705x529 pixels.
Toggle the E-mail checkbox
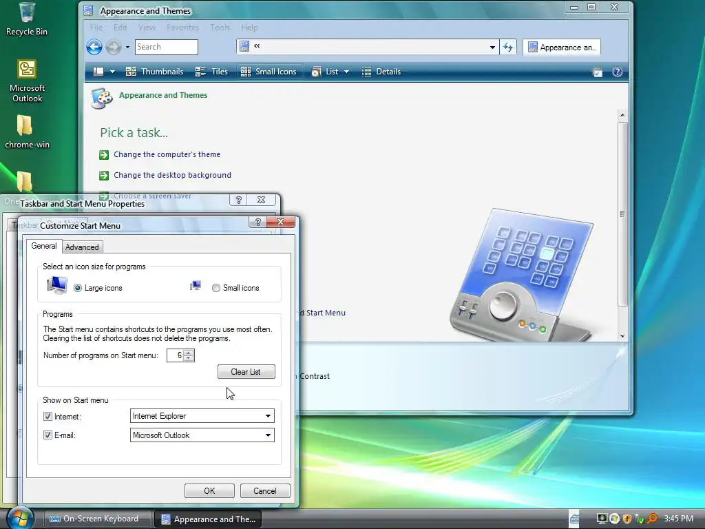48,435
